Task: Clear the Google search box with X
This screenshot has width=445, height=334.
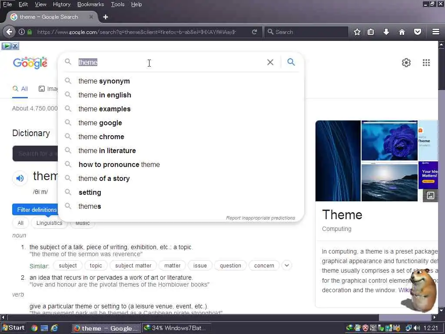Action: pos(270,62)
